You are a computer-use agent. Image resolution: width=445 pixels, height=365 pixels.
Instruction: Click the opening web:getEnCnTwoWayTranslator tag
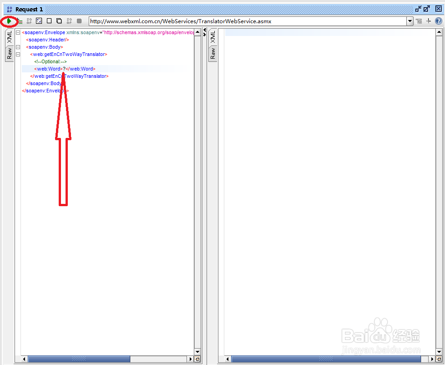pos(69,54)
